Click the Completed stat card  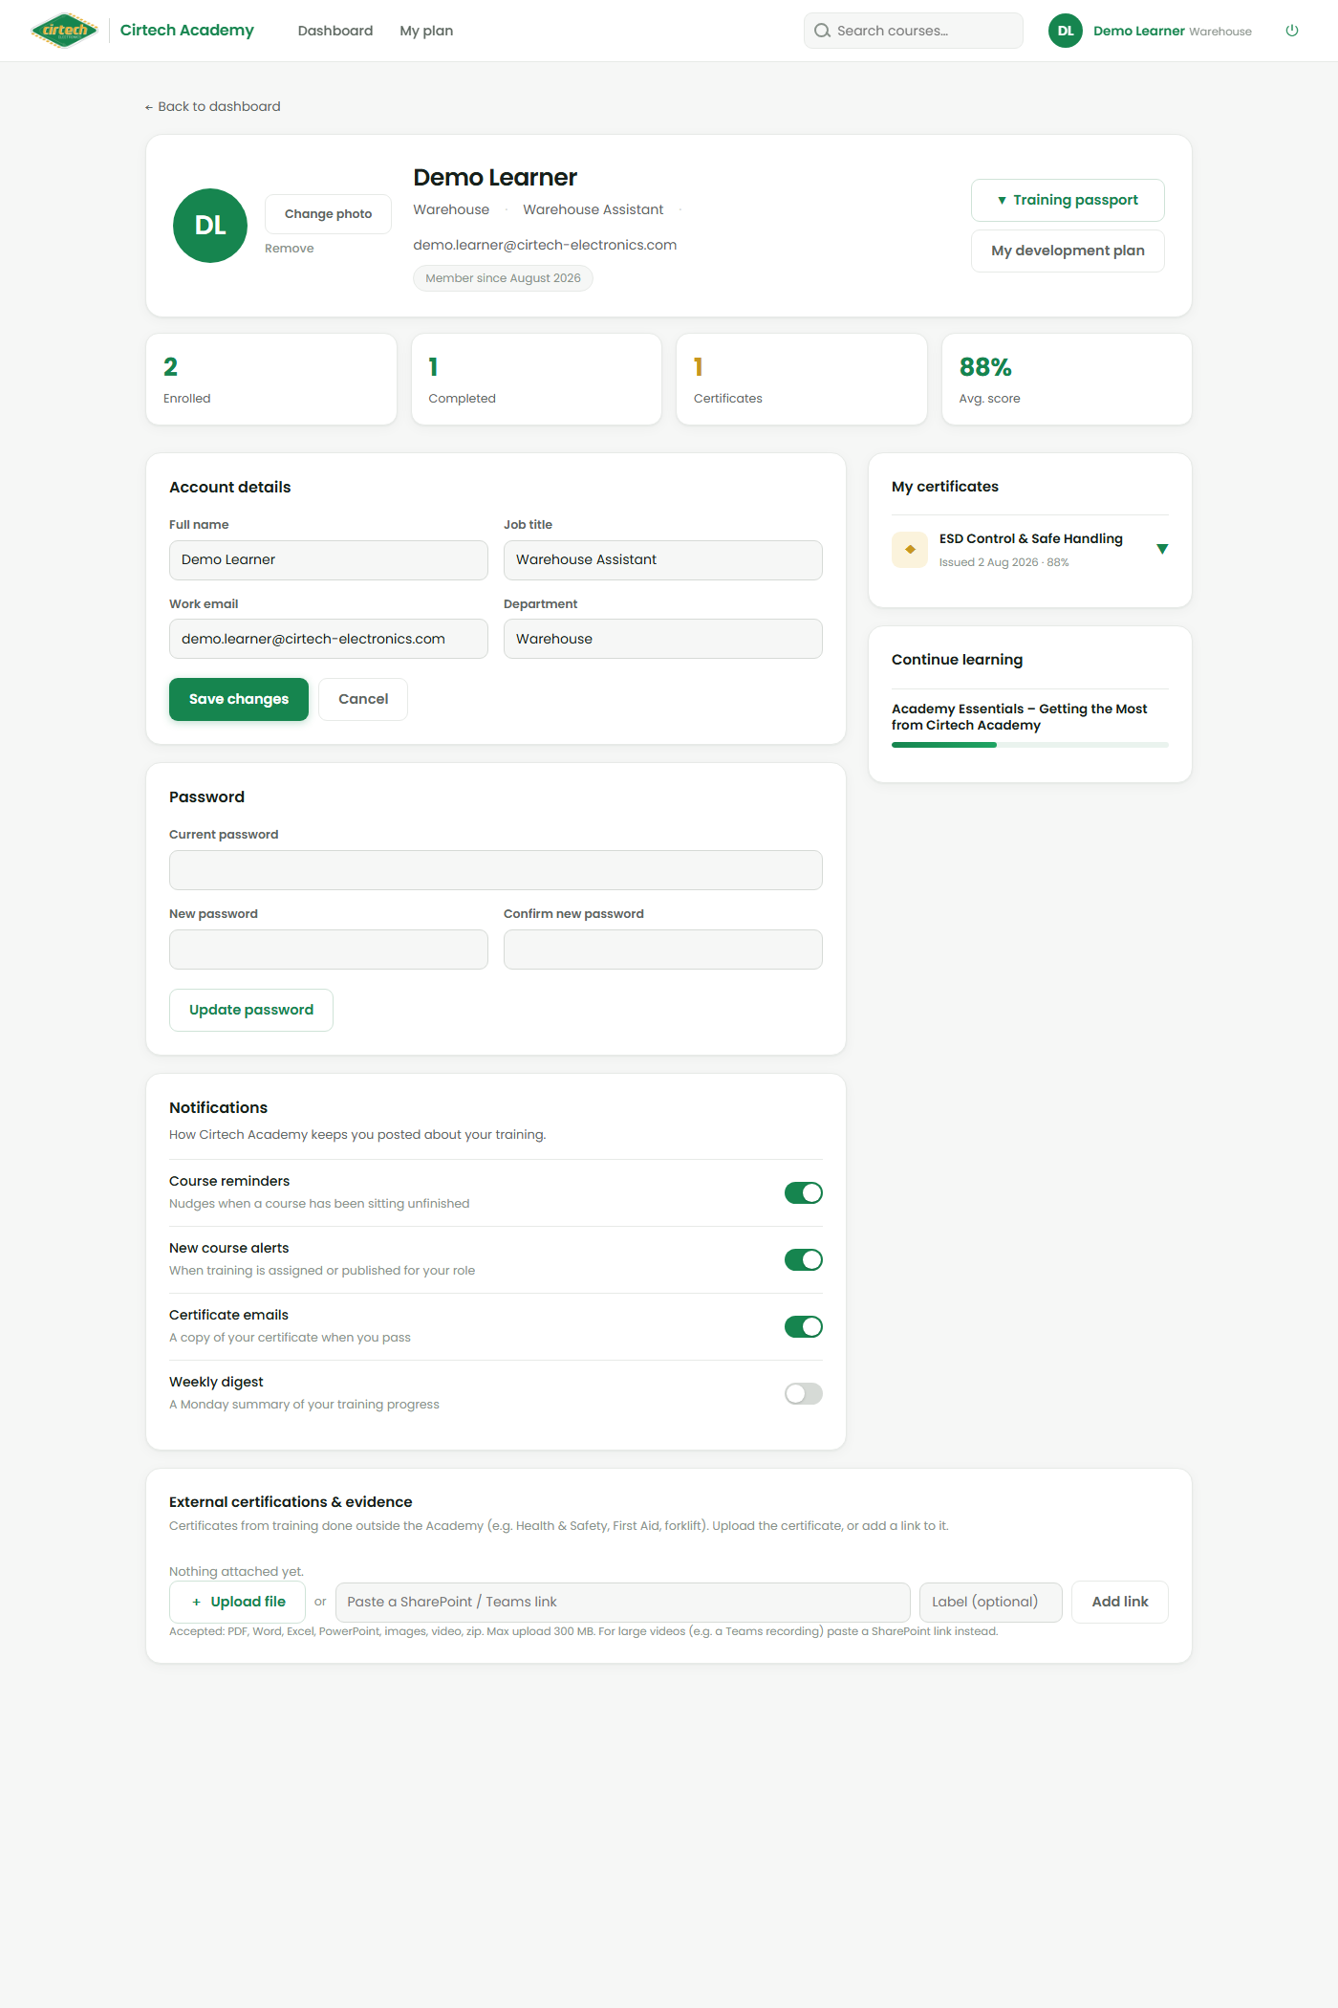coord(536,379)
